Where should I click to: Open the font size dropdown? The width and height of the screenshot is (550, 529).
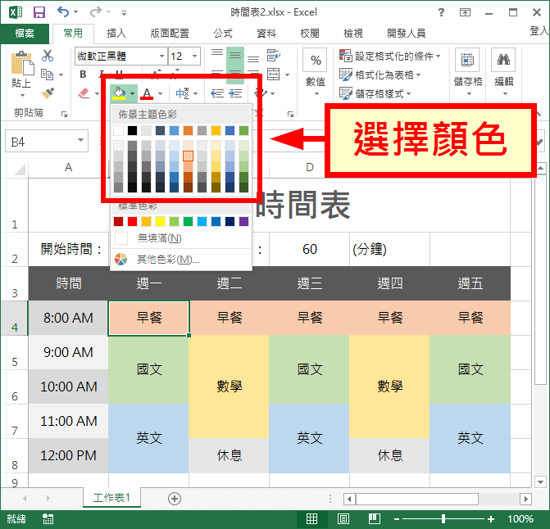pos(194,56)
